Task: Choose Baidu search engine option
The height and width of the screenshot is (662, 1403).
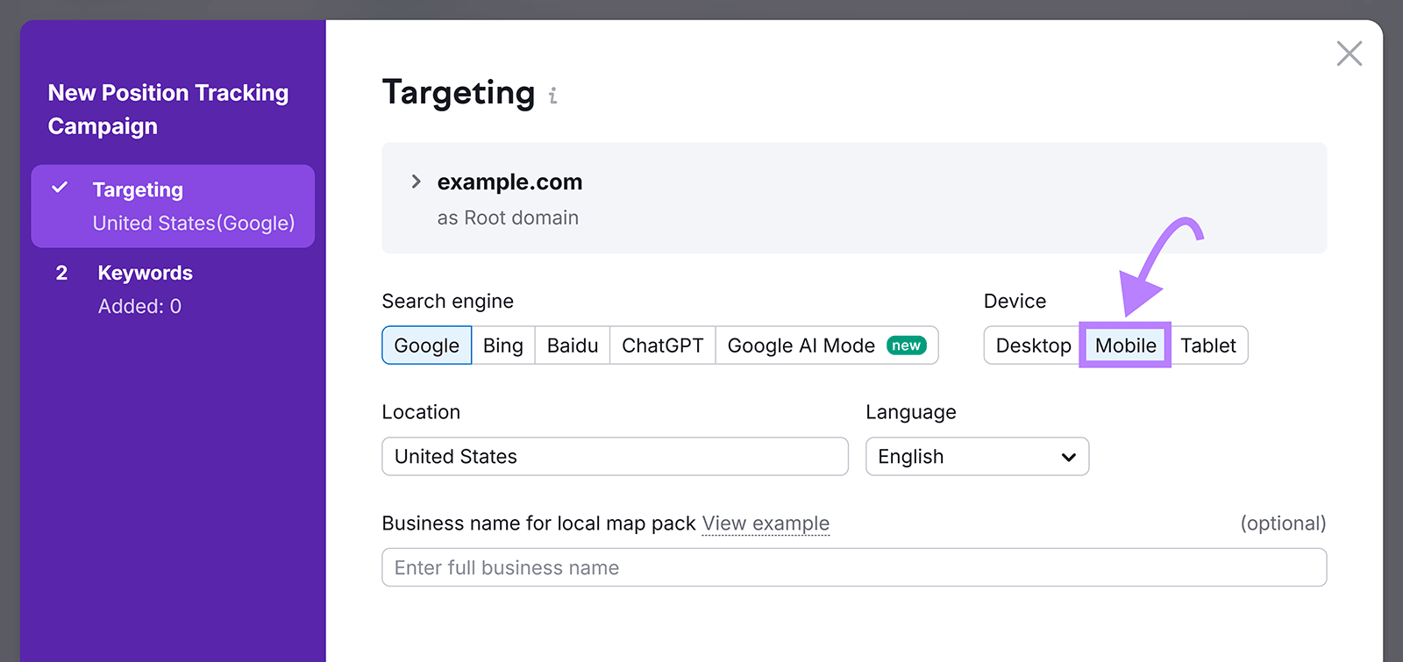Action: pos(572,345)
